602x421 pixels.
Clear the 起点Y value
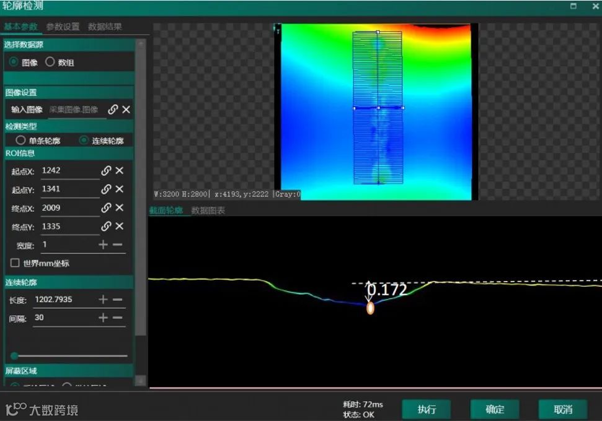tap(120, 189)
